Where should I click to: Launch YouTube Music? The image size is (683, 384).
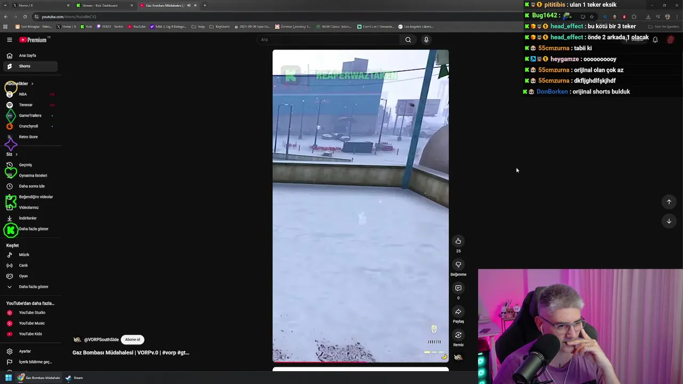[30, 323]
